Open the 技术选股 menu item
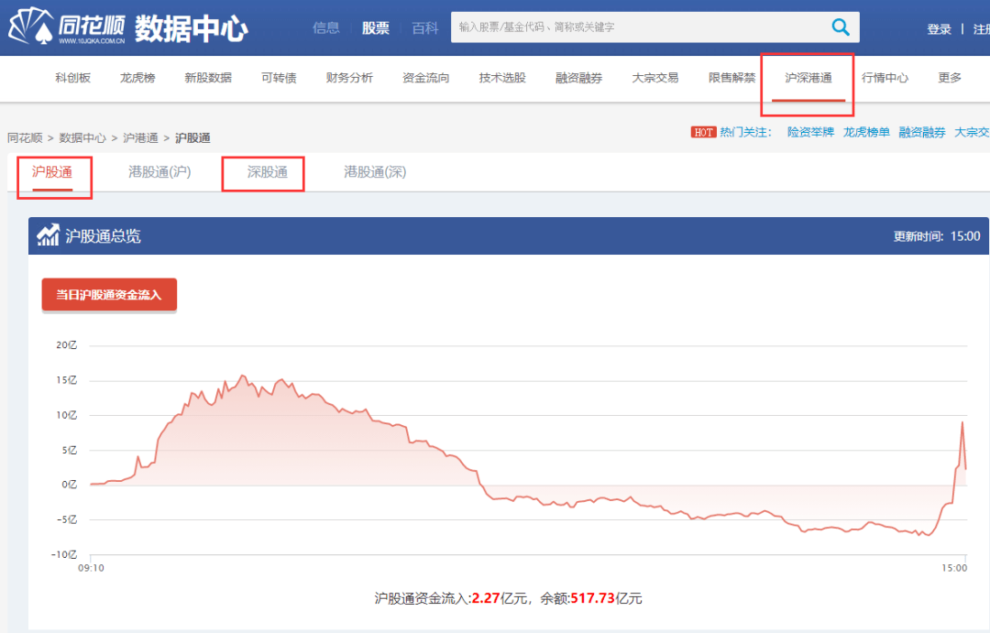The height and width of the screenshot is (633, 990). [502, 78]
